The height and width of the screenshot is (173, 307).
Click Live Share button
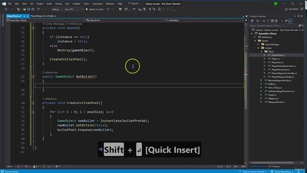point(292,9)
